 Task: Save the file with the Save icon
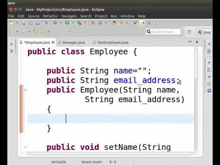point(23,23)
